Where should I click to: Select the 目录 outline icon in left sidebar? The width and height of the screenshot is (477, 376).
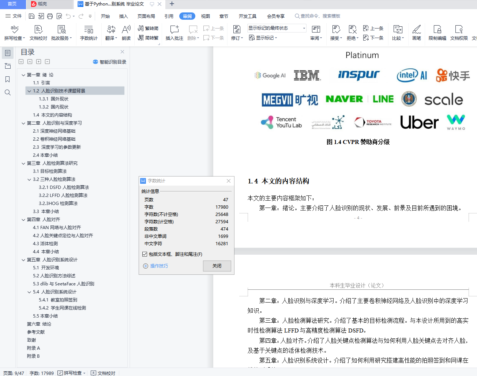7,53
